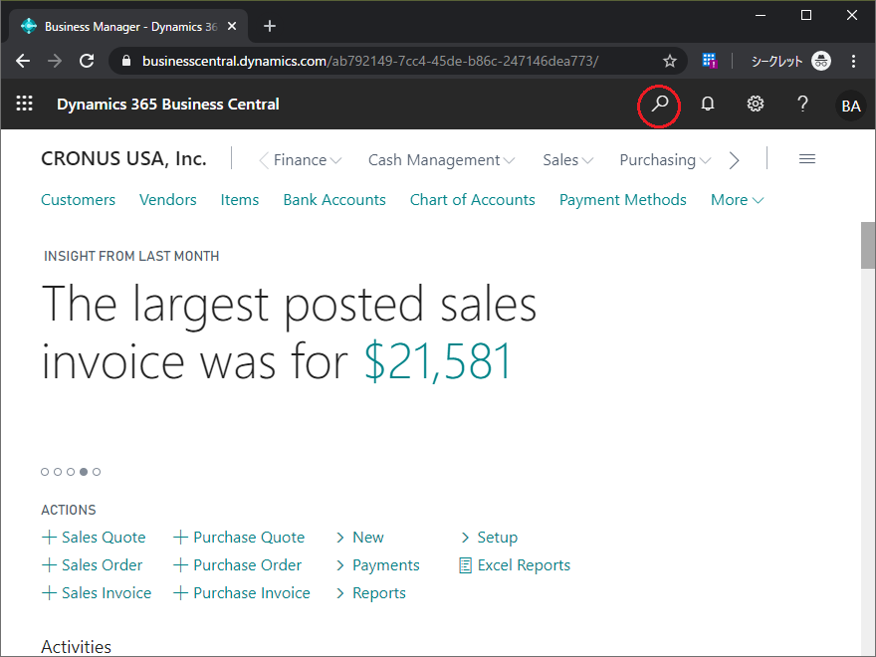The width and height of the screenshot is (876, 657).
Task: Open the Payment Methods list
Action: [x=623, y=200]
